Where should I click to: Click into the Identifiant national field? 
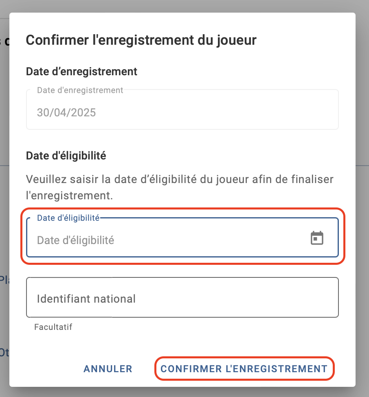[182, 297]
